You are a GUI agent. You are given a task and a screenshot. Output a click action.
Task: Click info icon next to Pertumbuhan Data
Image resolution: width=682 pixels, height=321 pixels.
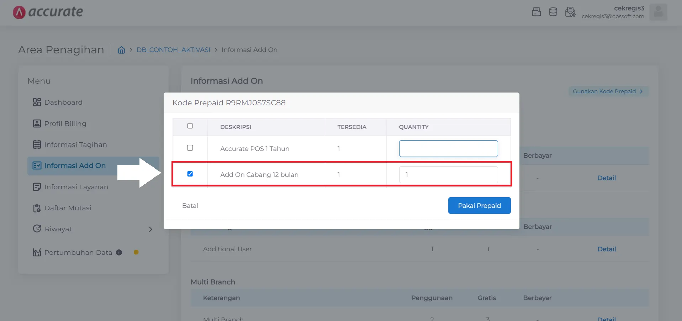(119, 252)
